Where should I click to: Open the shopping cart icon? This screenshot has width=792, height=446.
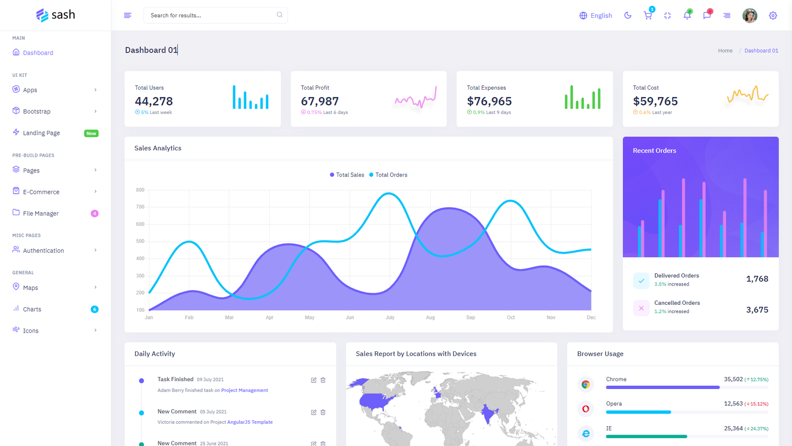tap(647, 15)
